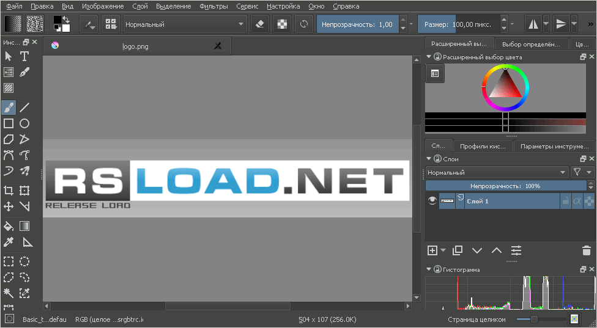Reload original brush preset
This screenshot has height=328, width=597.
click(x=304, y=24)
